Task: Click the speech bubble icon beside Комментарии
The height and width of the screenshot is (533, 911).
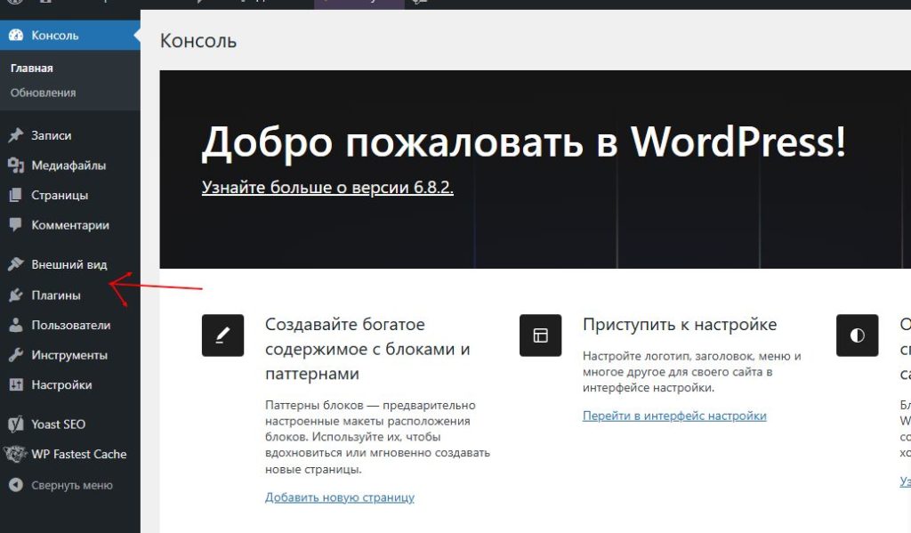Action: pyautogui.click(x=16, y=225)
